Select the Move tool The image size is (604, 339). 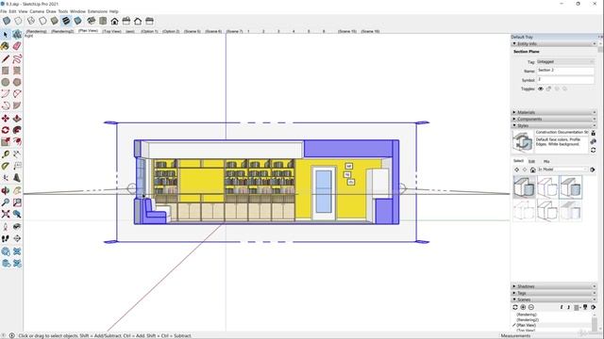point(6,119)
